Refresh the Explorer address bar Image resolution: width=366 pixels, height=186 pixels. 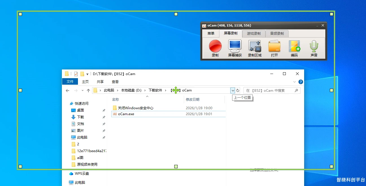(238, 91)
